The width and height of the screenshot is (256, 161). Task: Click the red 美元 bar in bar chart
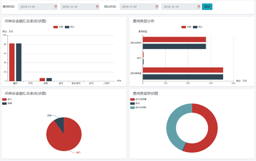click(12, 62)
